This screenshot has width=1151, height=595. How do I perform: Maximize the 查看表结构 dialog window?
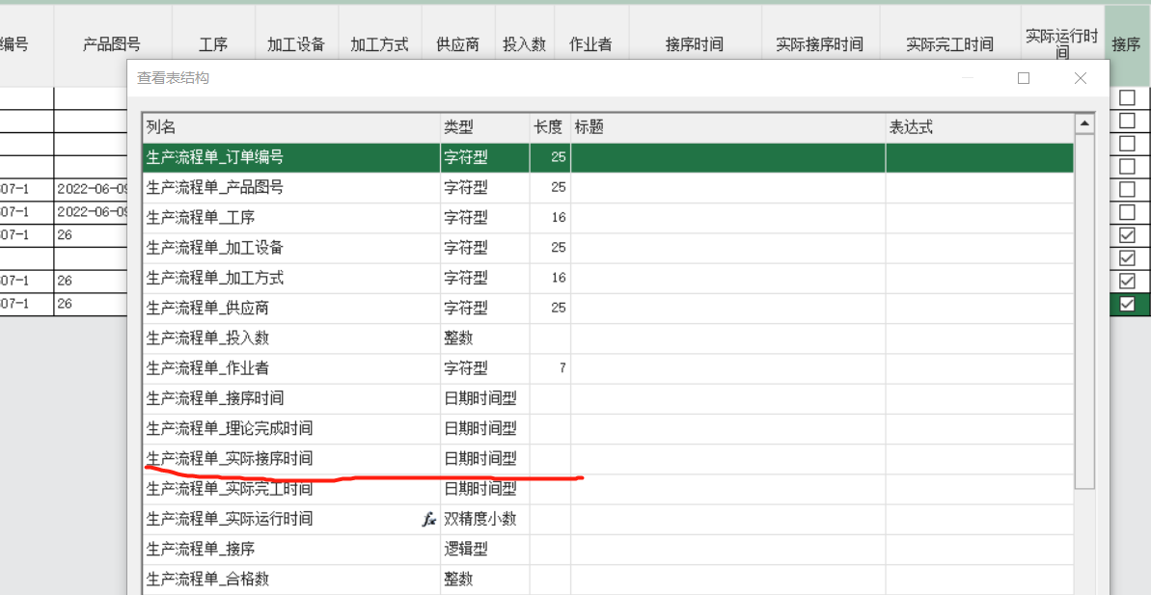1024,78
